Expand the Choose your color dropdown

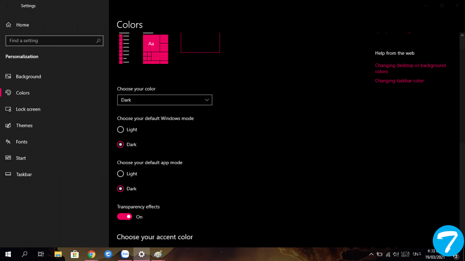pos(164,100)
